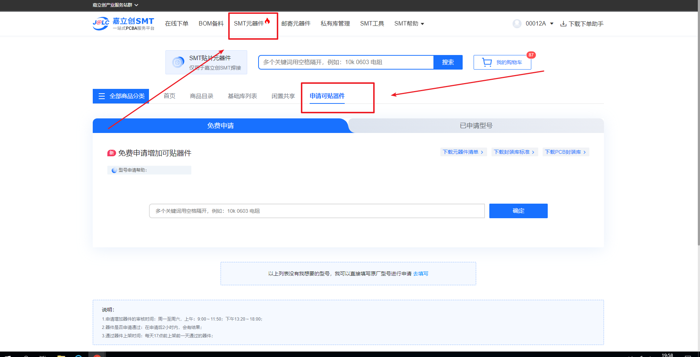The image size is (700, 357).
Task: Click the download icon beside 下载下单助手
Action: pos(563,24)
